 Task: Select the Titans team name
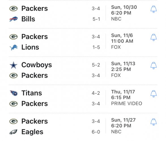coord(32,93)
